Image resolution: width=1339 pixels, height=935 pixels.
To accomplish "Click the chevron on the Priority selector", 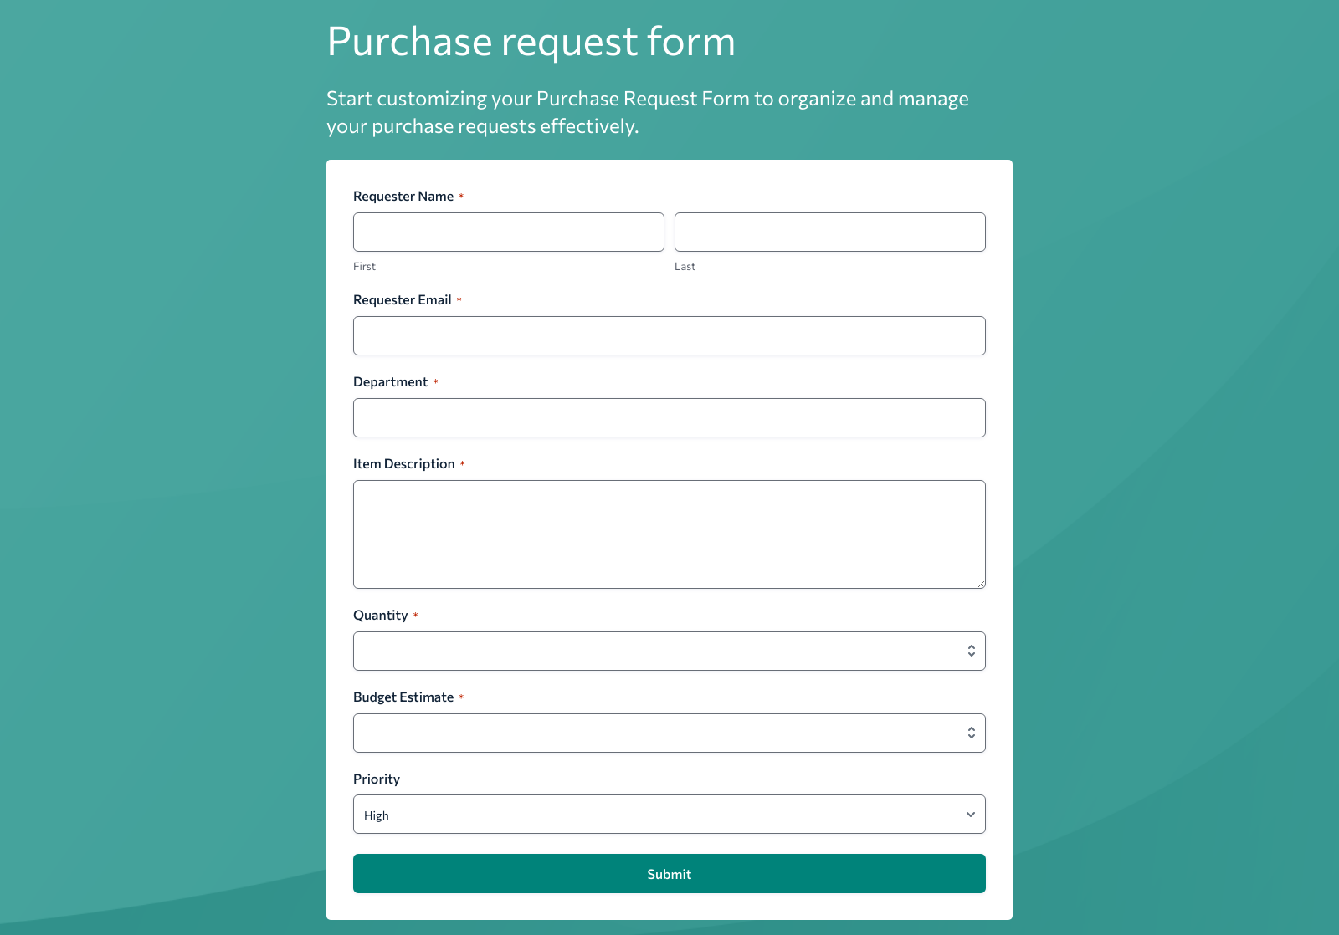I will click(x=970, y=814).
